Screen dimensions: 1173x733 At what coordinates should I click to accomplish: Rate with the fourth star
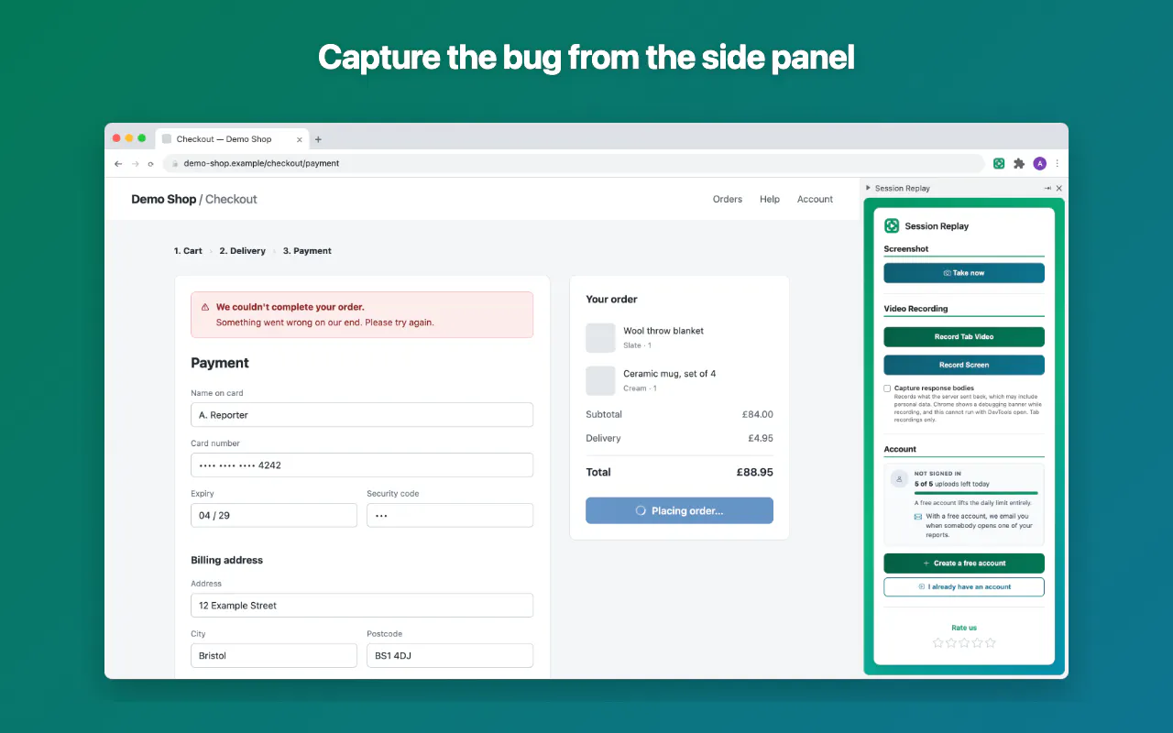977,642
